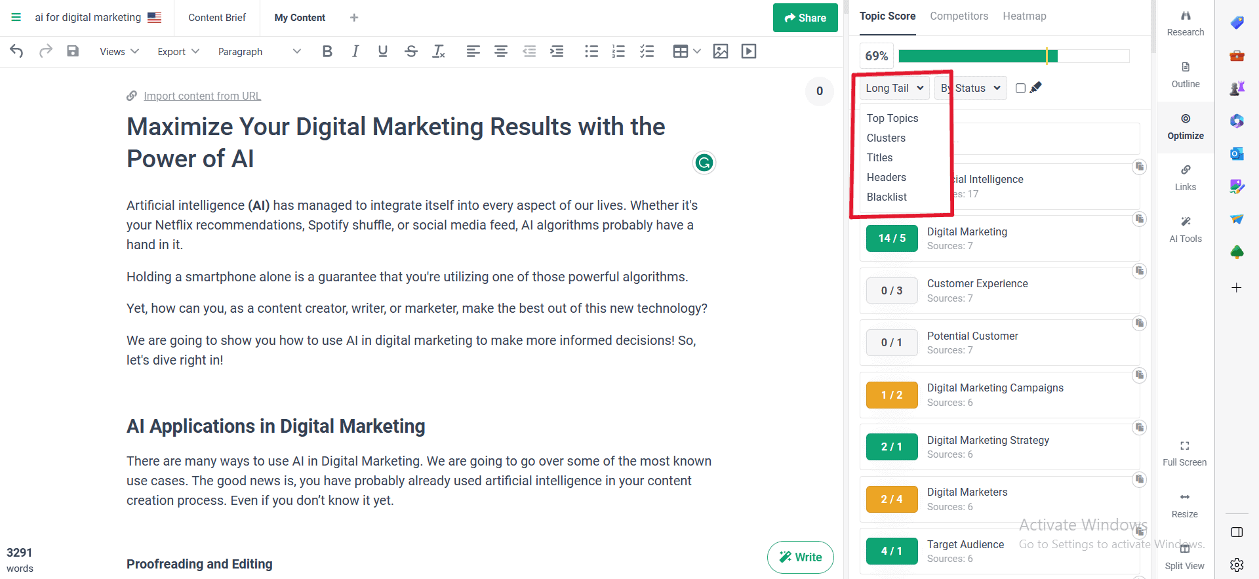Decrease indent of paragraph
This screenshot has height=579, width=1259.
point(529,51)
